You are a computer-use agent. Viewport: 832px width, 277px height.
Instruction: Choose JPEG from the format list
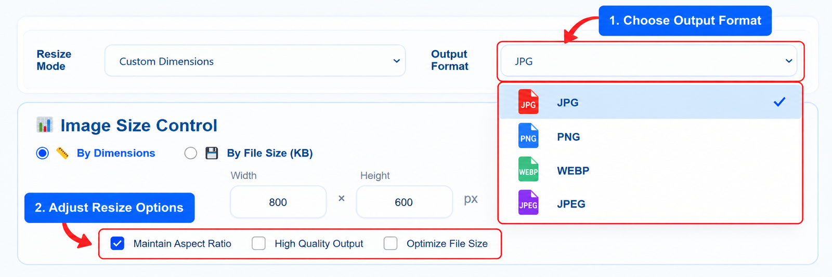[x=650, y=204]
